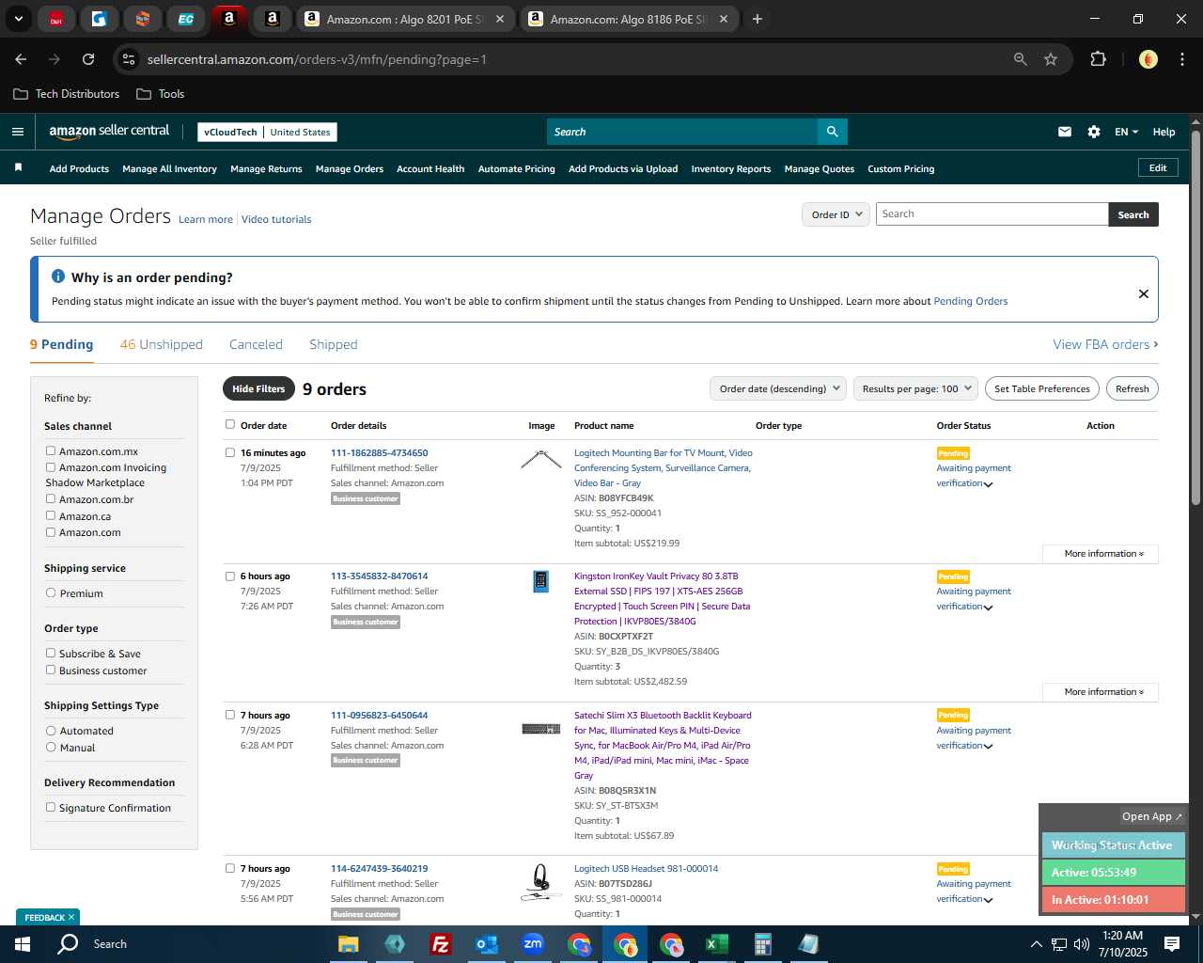Open the Order ID search type dropdown
The image size is (1203, 963).
coord(836,214)
